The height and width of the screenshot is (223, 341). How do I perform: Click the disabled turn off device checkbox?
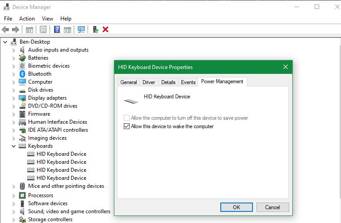(127, 118)
